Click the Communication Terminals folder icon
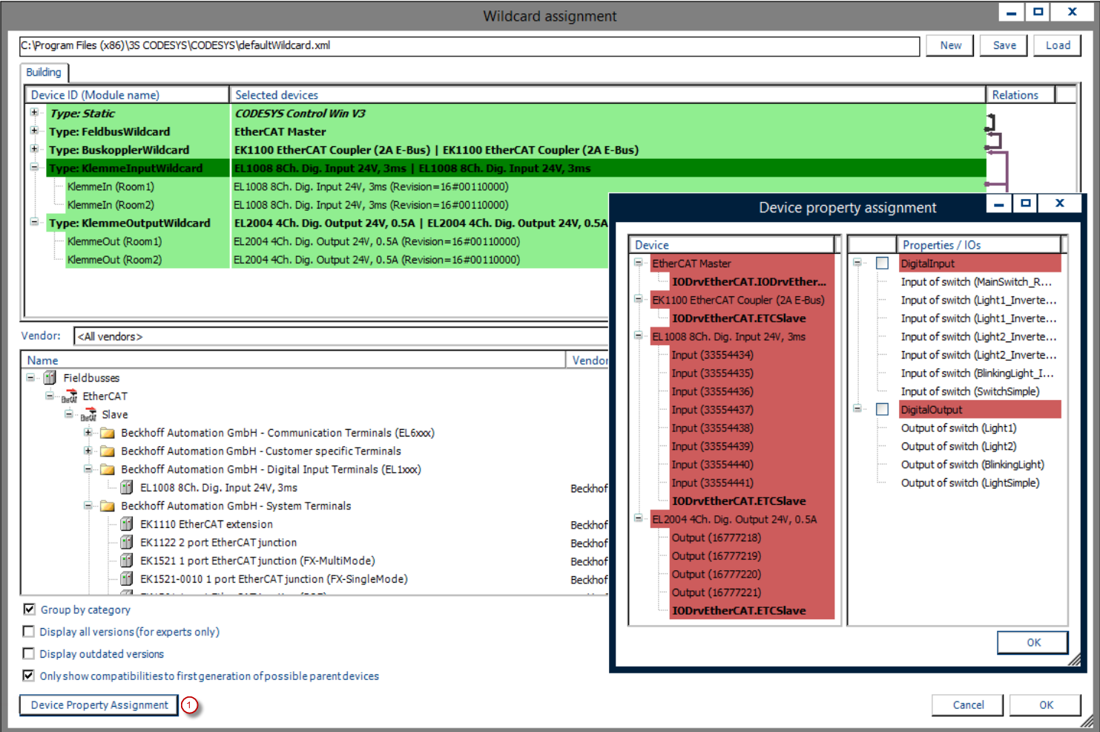Image resolution: width=1100 pixels, height=732 pixels. click(108, 433)
